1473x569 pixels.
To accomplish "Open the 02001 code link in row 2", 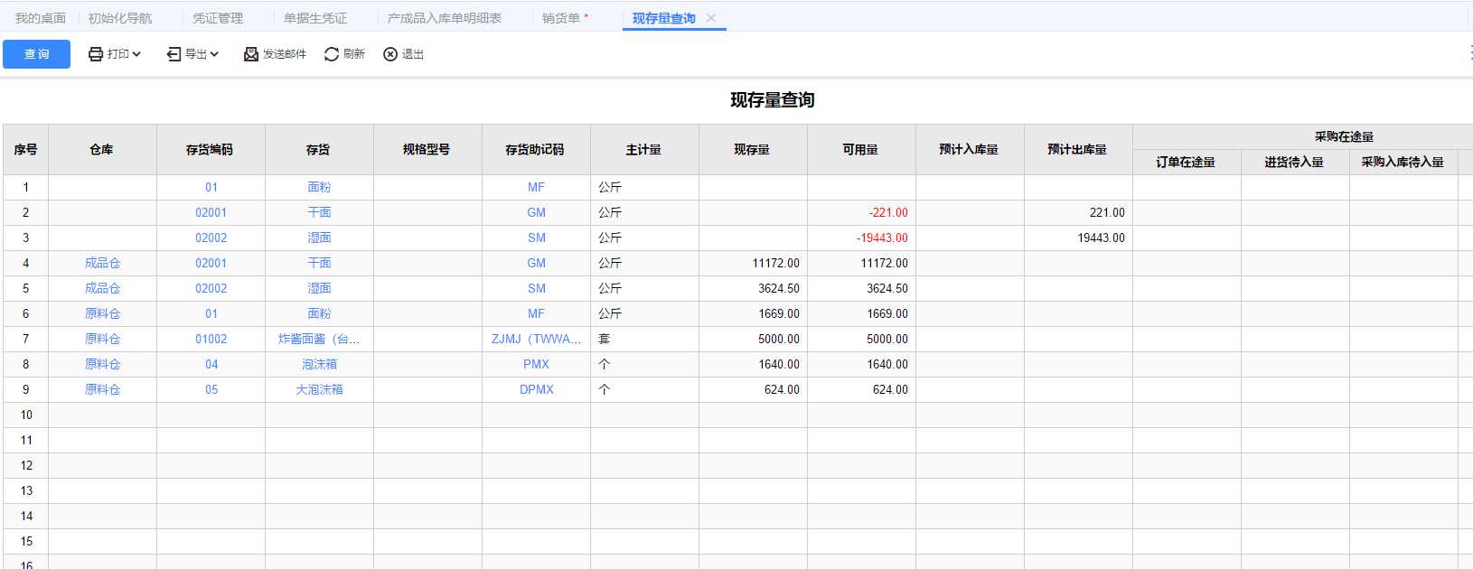I will tap(211, 213).
